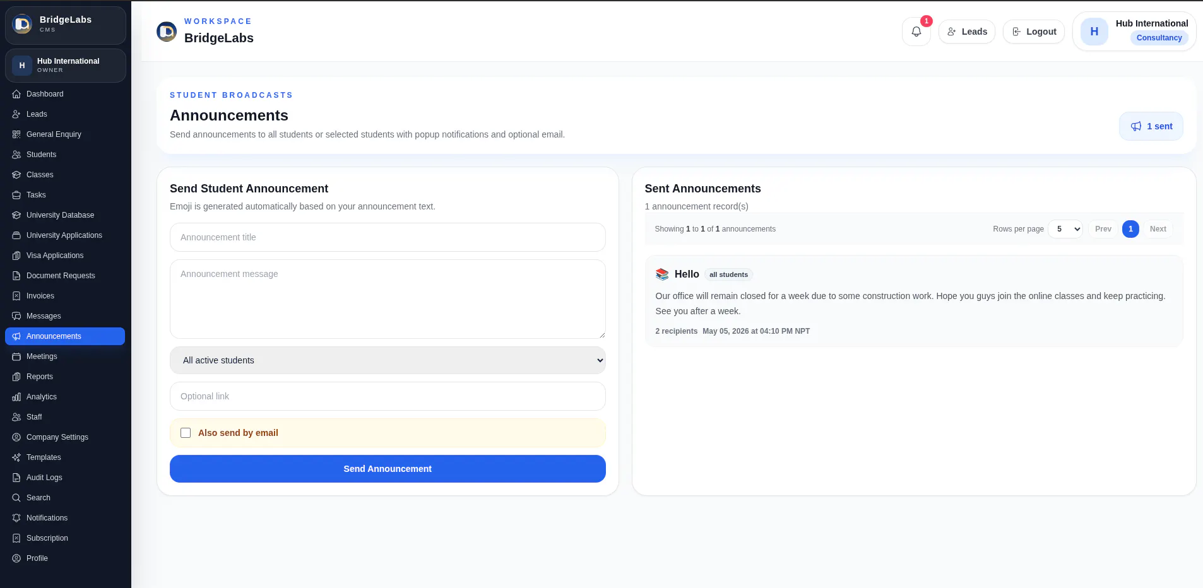Click the Invoices icon in sidebar
The width and height of the screenshot is (1203, 588).
16,296
